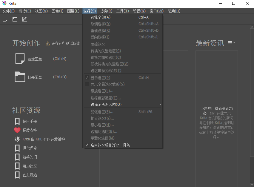Choose 缩小选区(H)... menu entry
The image size is (254, 187).
tap(123, 125)
